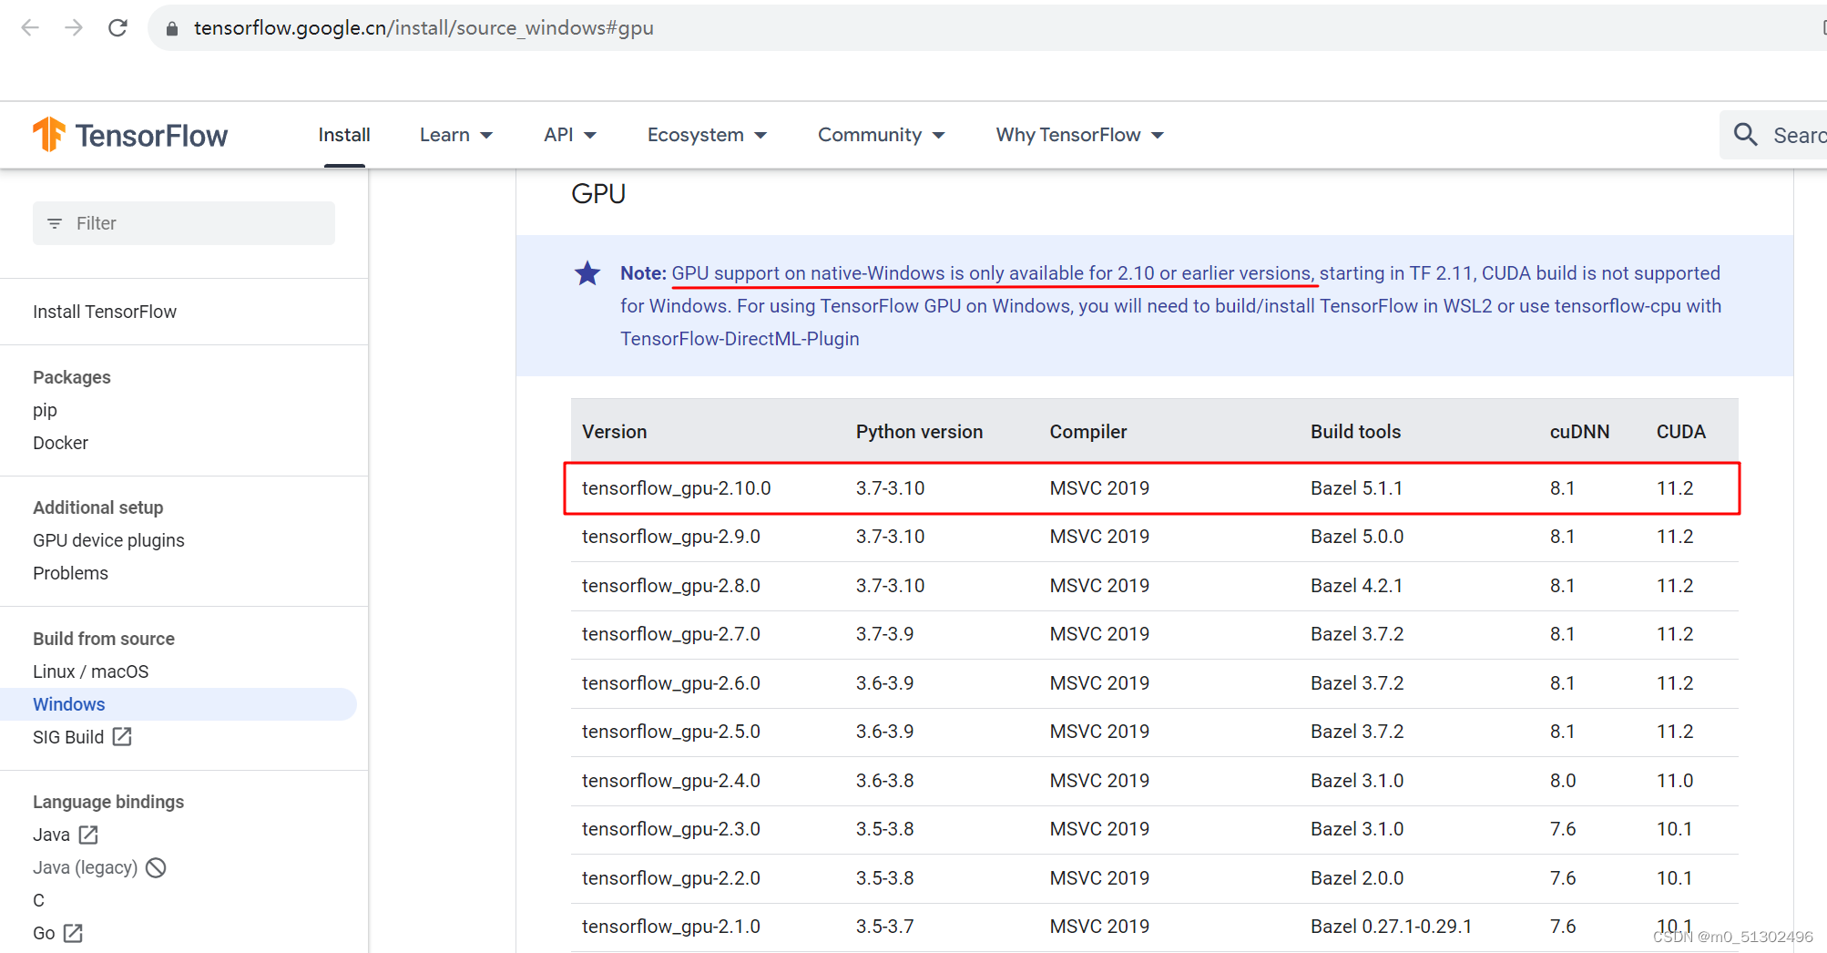Click the TensorFlow logo
This screenshot has height=953, width=1827.
[x=129, y=135]
